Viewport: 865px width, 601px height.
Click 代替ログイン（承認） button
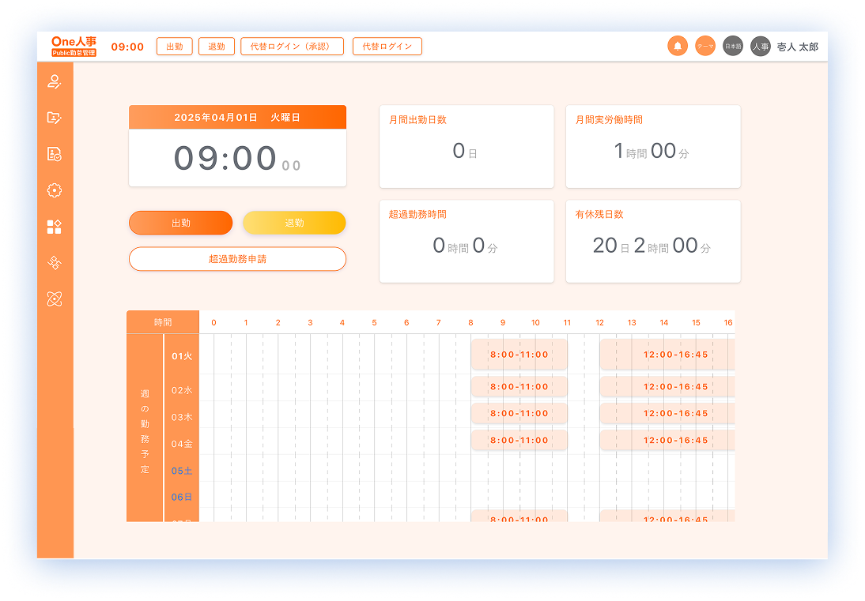(292, 47)
